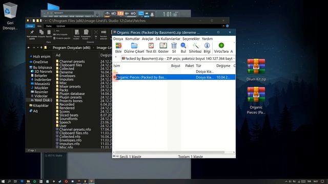Select Kitaplıklar in Explorer sidebar

click(40, 106)
